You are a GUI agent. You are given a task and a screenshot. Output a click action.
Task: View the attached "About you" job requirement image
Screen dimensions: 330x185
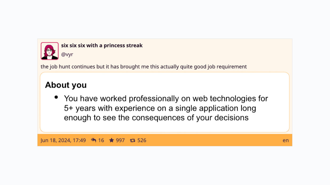(x=165, y=102)
